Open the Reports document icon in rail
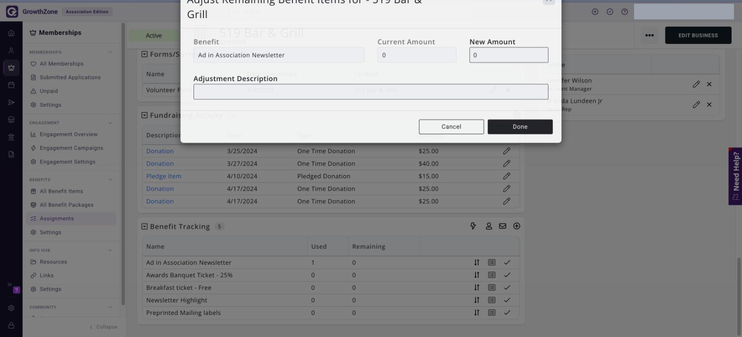The height and width of the screenshot is (337, 742). click(11, 154)
